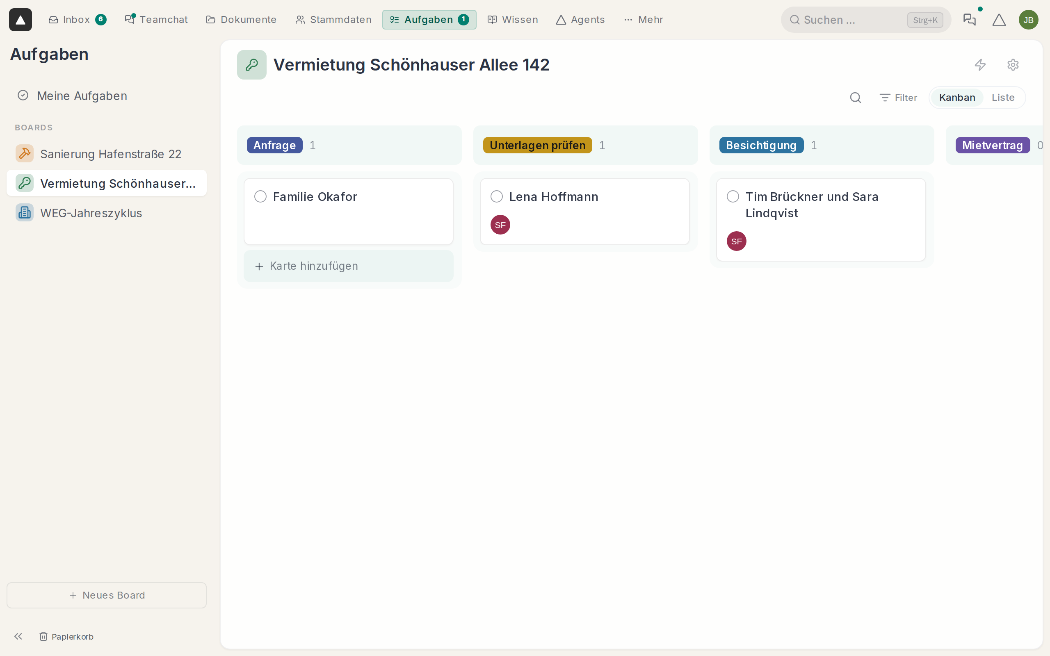Open Agents tab

[x=580, y=20]
